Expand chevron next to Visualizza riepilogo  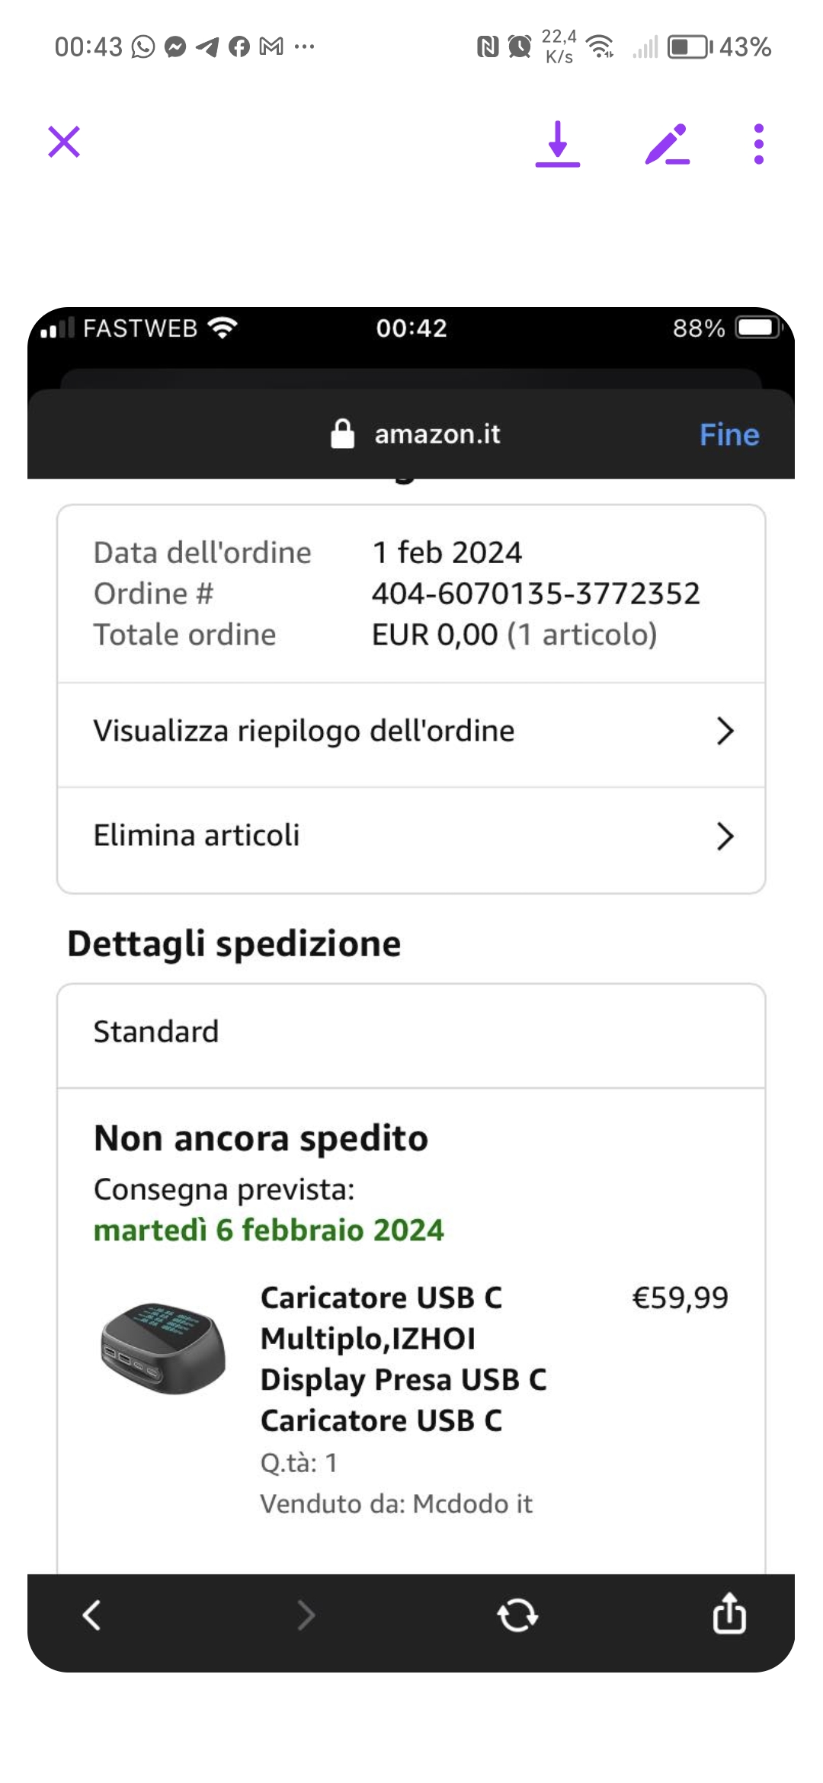click(725, 731)
